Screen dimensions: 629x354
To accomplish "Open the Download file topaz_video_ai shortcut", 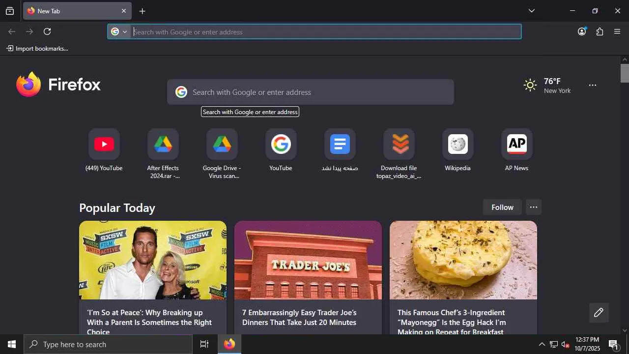I will point(399,154).
